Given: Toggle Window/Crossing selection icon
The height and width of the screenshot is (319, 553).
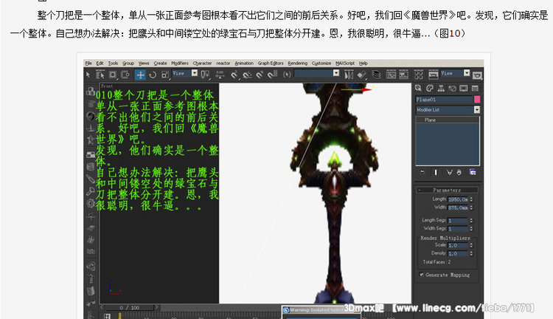Looking at the screenshot, I should point(125,75).
